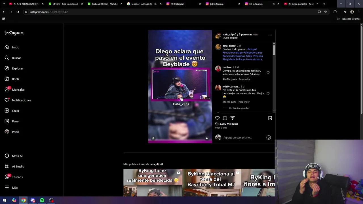
Task: Go back in browser
Action: [4, 12]
